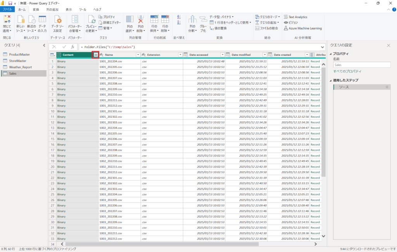The height and width of the screenshot is (252, 397).
Task: Open 管理 dropdown in ribbon
Action: pyautogui.click(x=105, y=28)
